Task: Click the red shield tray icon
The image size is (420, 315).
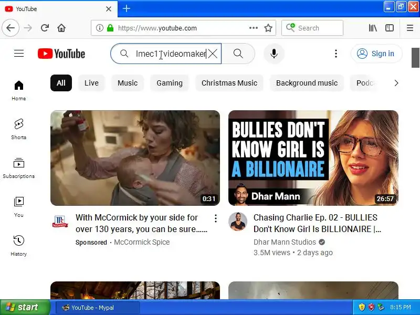Action: (371, 307)
